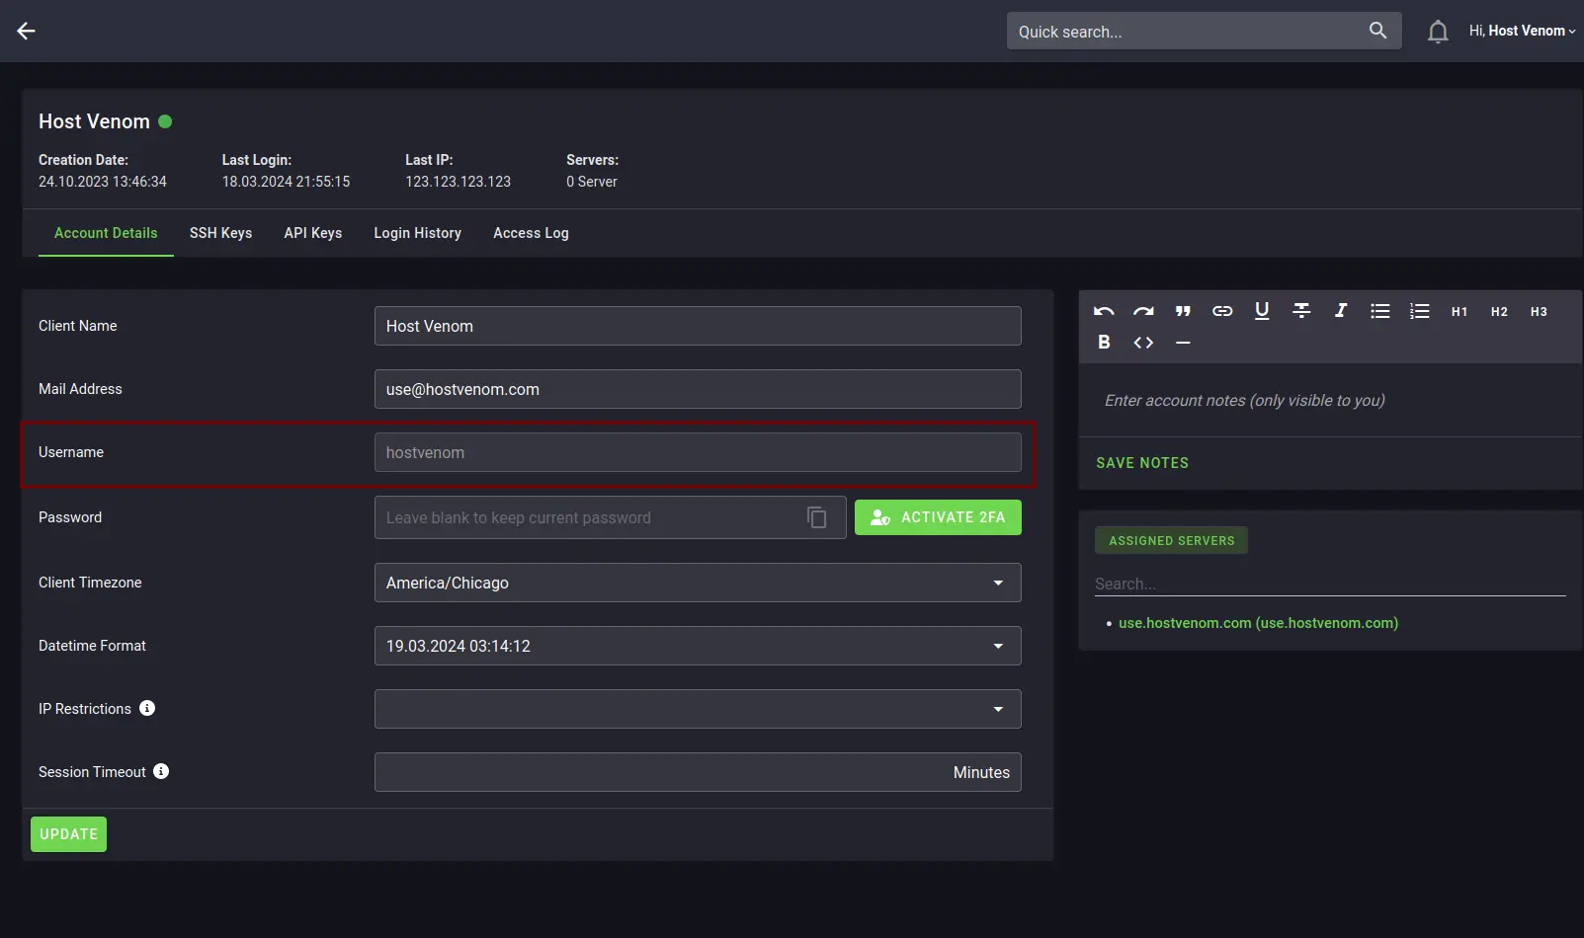Insert a code block via the code icon
Viewport: 1584px width, 938px height.
coord(1143,342)
